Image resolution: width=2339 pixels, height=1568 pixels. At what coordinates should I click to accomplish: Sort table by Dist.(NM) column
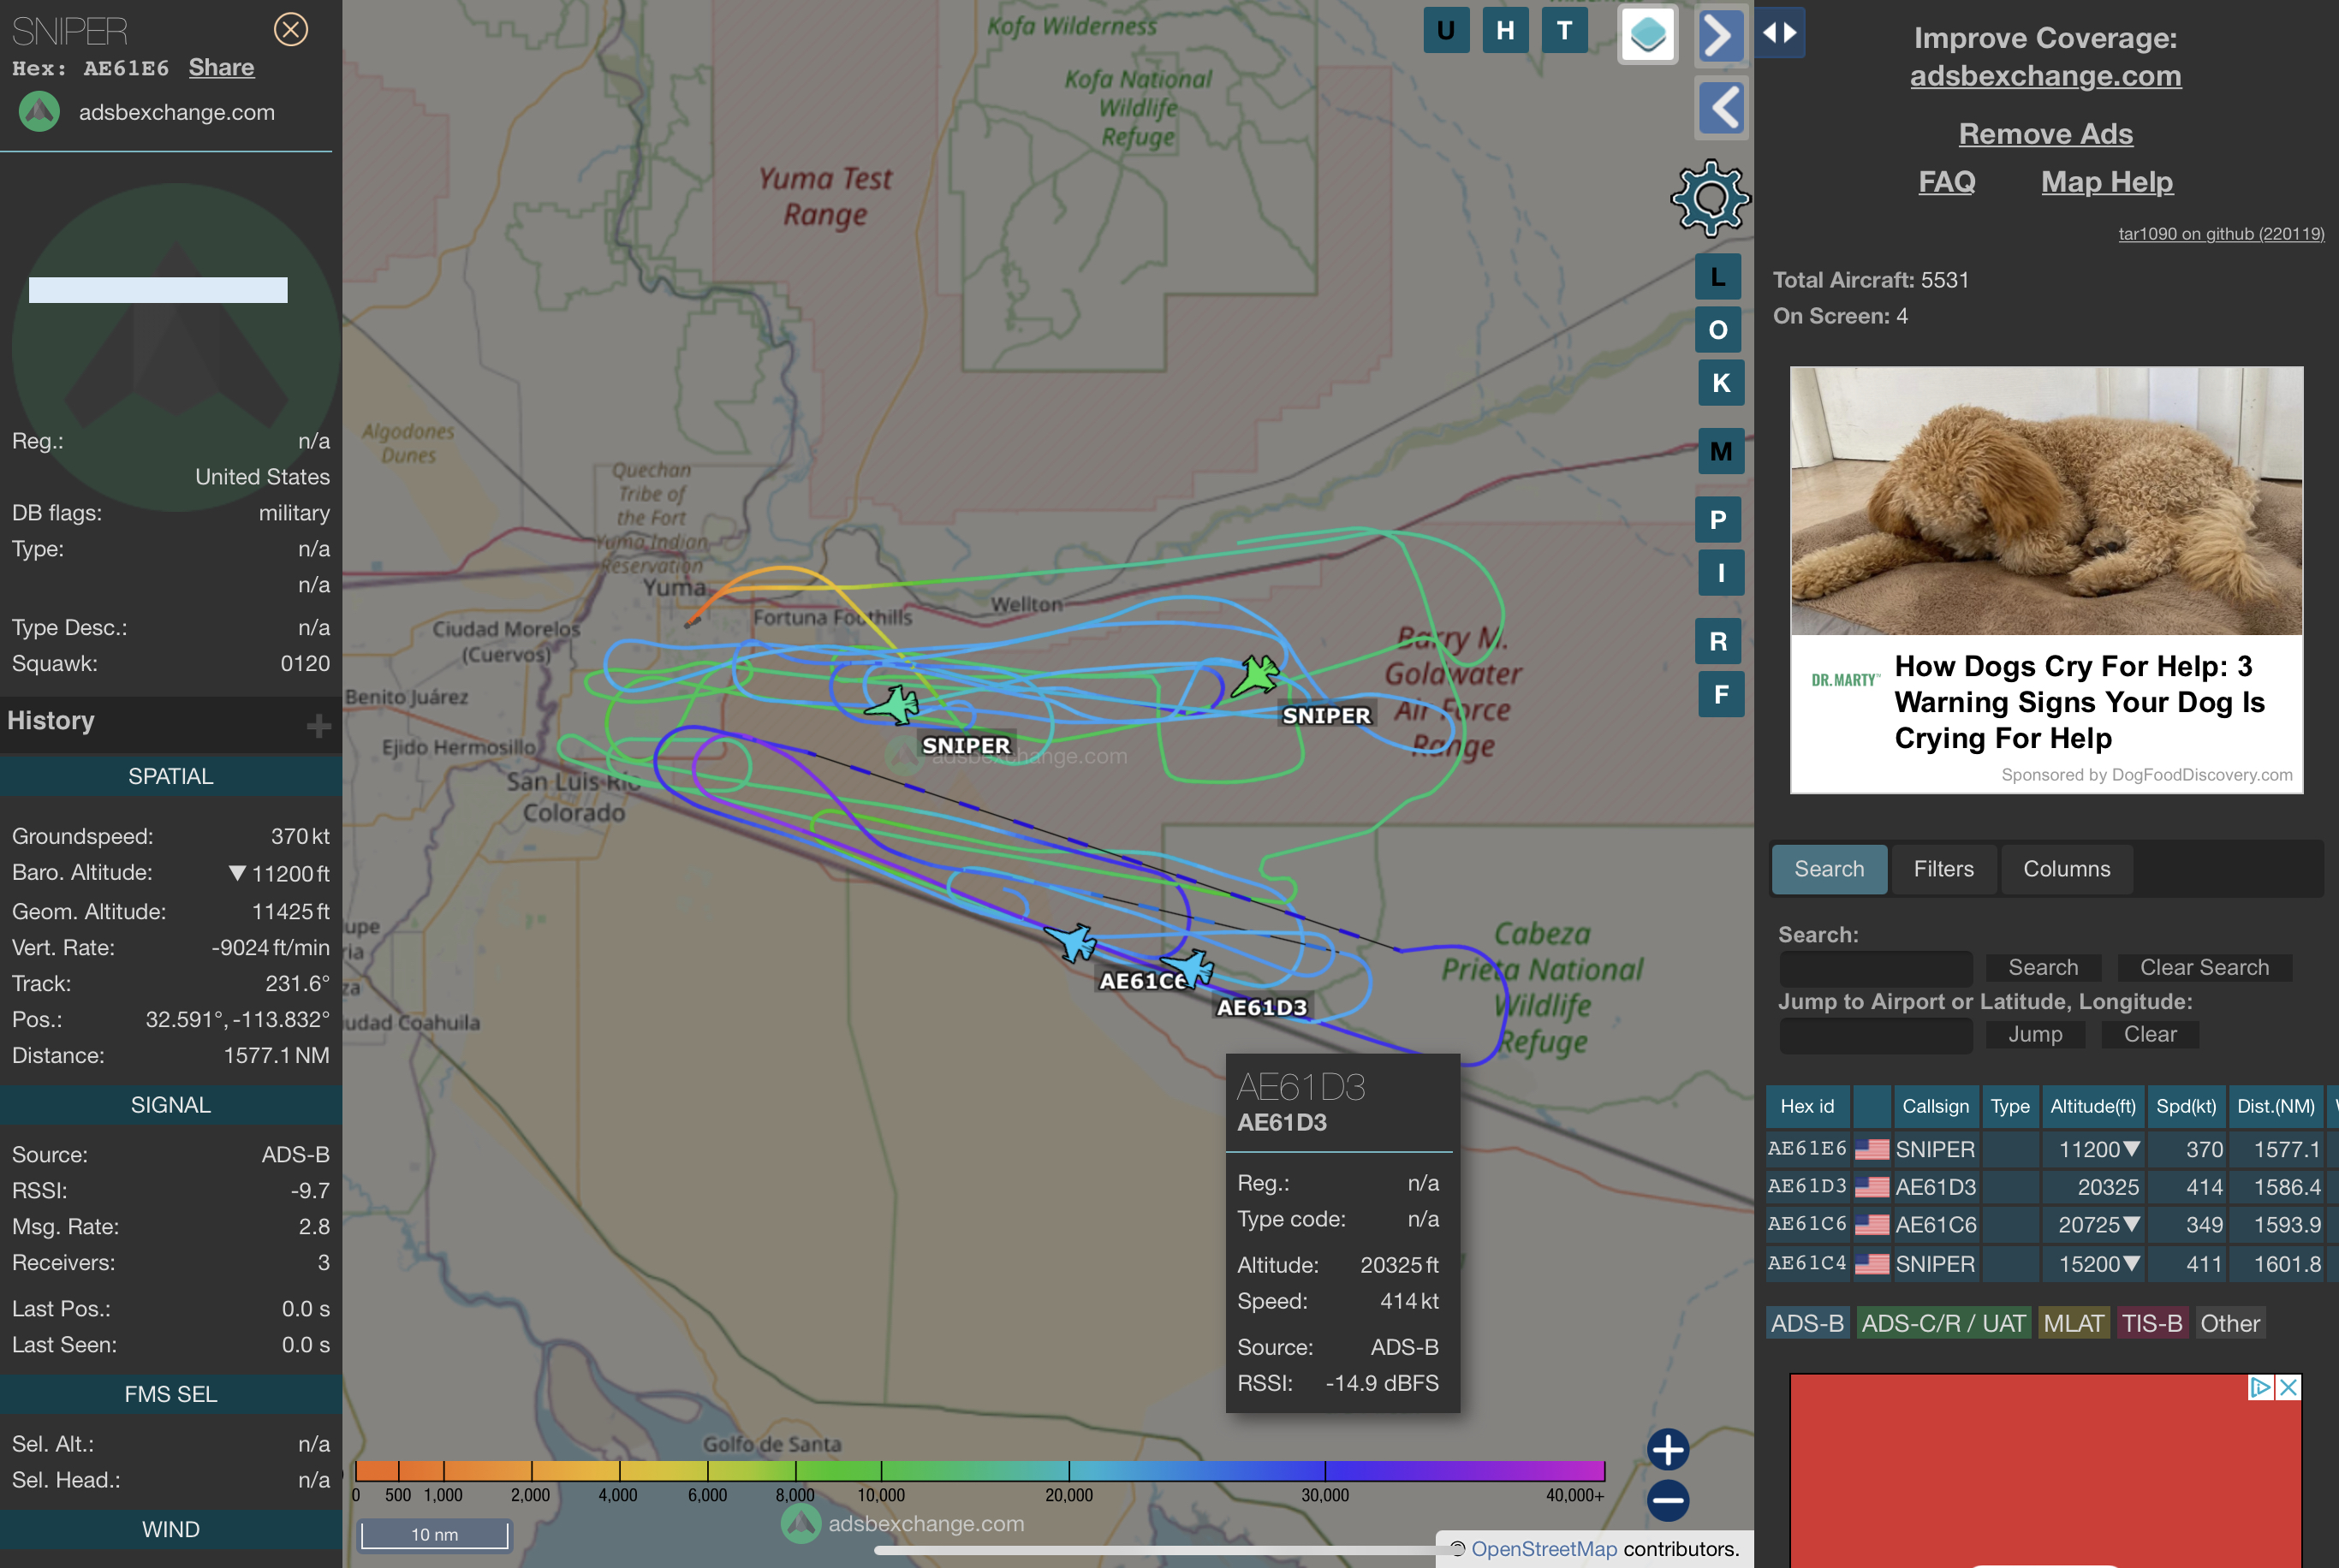[2275, 1106]
